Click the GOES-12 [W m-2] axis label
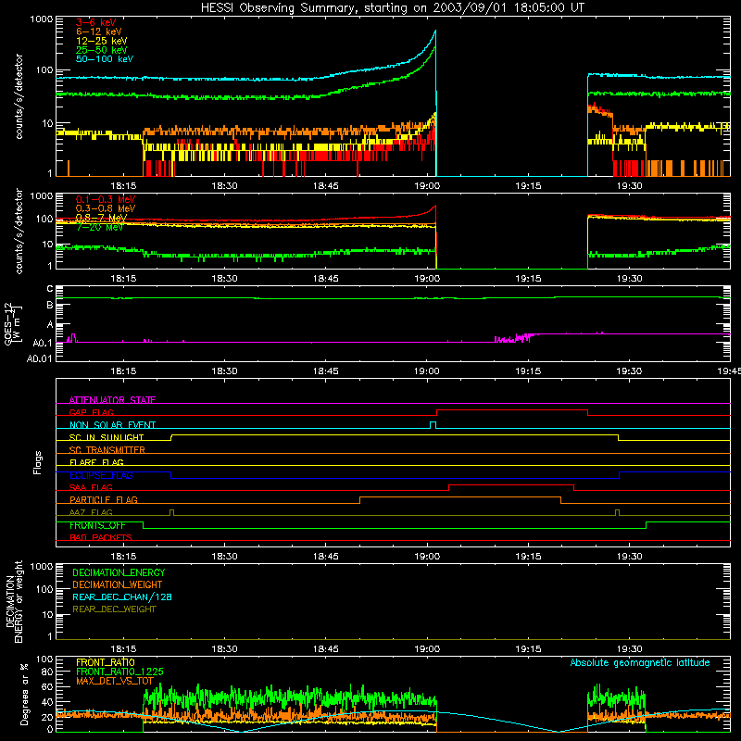Image resolution: width=741 pixels, height=741 pixels. click(x=13, y=323)
